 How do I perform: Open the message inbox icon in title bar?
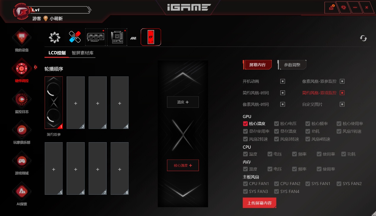tap(332, 7)
